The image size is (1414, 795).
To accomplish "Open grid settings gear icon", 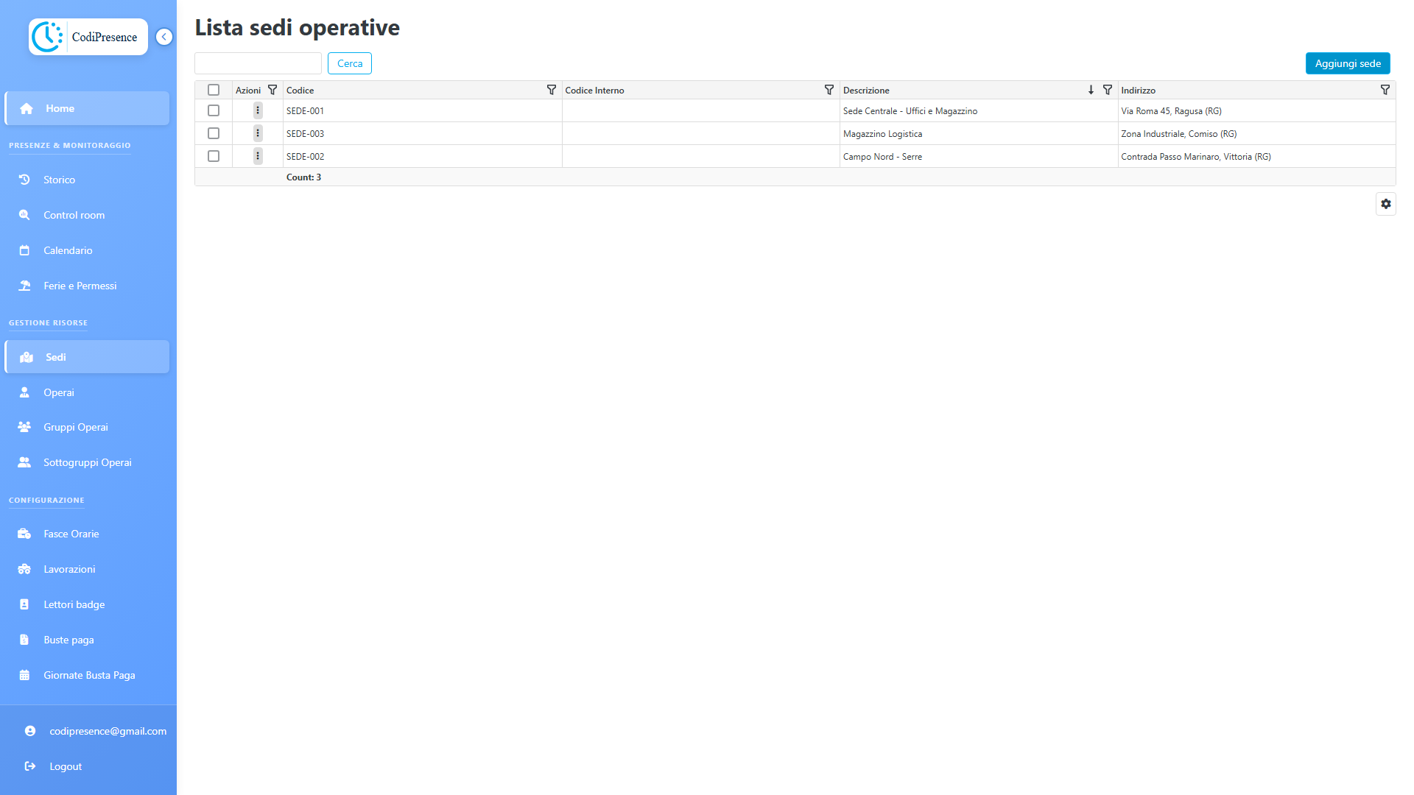I will pyautogui.click(x=1385, y=204).
